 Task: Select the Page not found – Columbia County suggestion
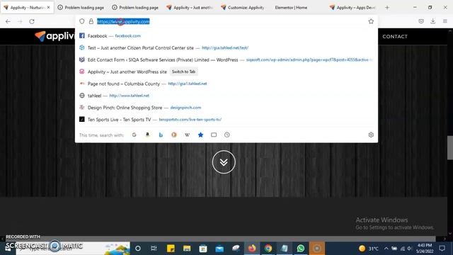click(x=226, y=84)
